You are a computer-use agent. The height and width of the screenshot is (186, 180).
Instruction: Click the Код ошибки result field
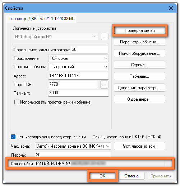click(x=100, y=163)
